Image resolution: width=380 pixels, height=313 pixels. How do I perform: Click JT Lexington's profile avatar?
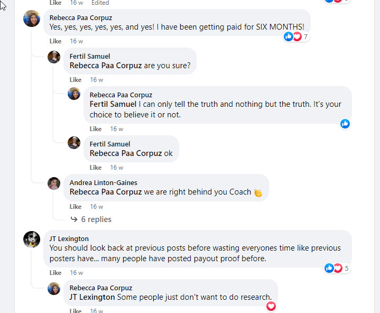[x=32, y=240]
